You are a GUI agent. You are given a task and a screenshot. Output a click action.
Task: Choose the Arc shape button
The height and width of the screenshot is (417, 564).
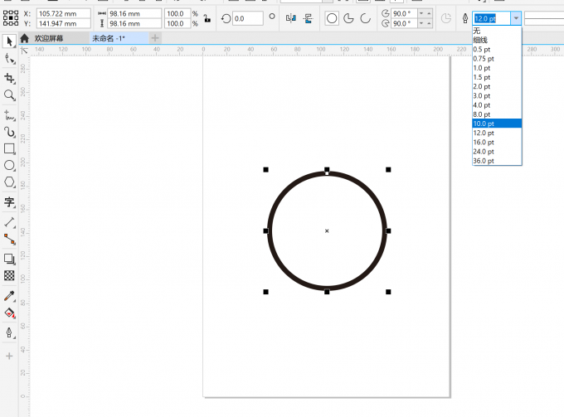pos(365,18)
